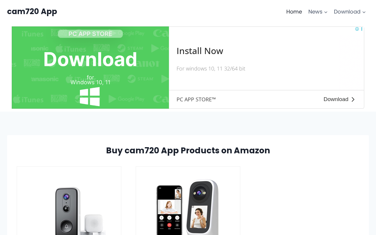Viewport: 376px width, 235px height.
Task: Open the News menu item
Action: pyautogui.click(x=315, y=12)
